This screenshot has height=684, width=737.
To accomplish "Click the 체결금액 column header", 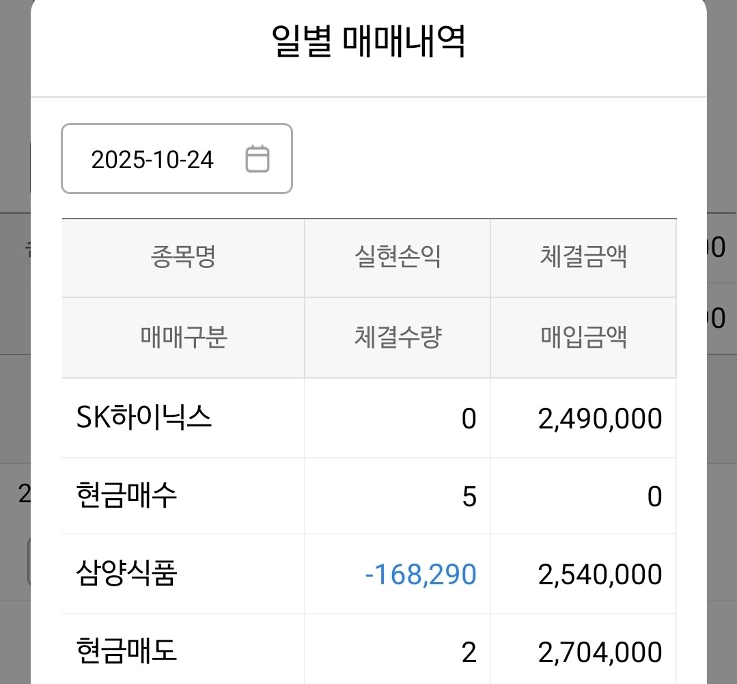I will click(583, 258).
